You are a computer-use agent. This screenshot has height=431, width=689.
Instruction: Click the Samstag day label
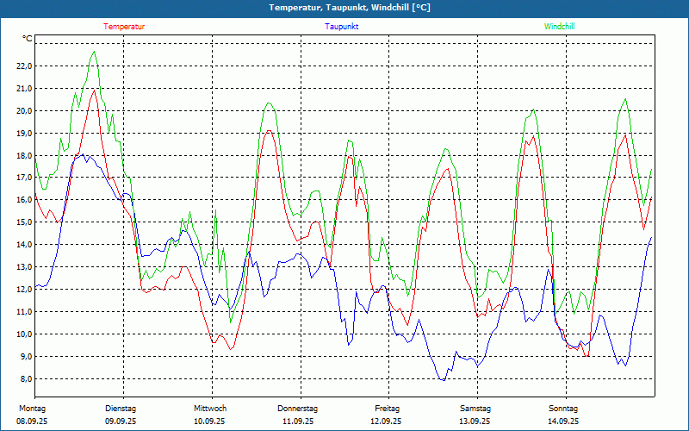tap(475, 409)
